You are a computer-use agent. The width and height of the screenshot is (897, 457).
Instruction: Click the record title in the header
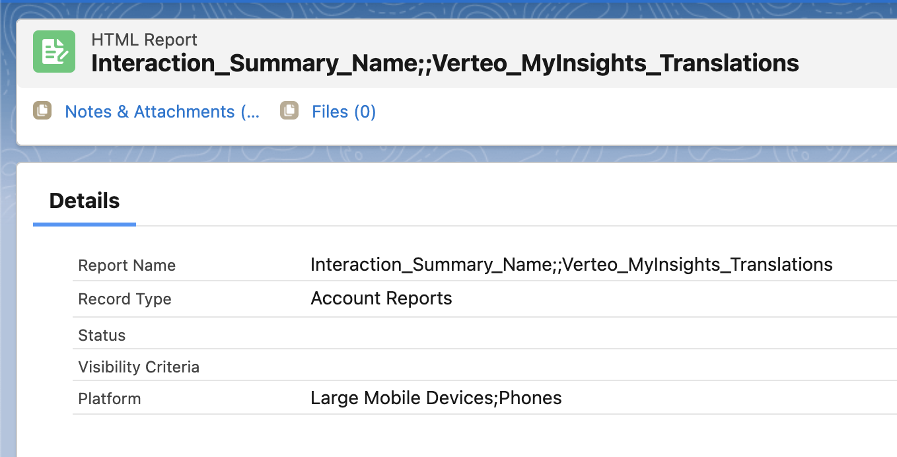[x=445, y=63]
